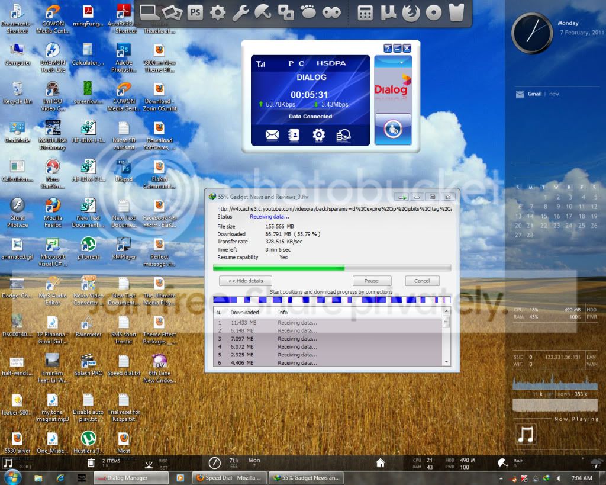This screenshot has width=606, height=485.
Task: Open the Windows Start orb
Action: pos(12,477)
